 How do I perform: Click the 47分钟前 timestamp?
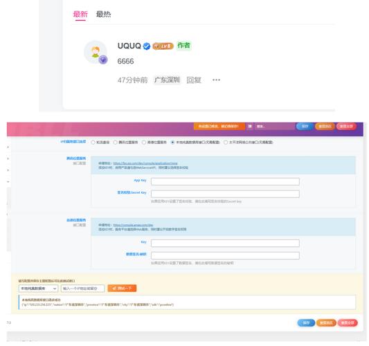coord(132,80)
